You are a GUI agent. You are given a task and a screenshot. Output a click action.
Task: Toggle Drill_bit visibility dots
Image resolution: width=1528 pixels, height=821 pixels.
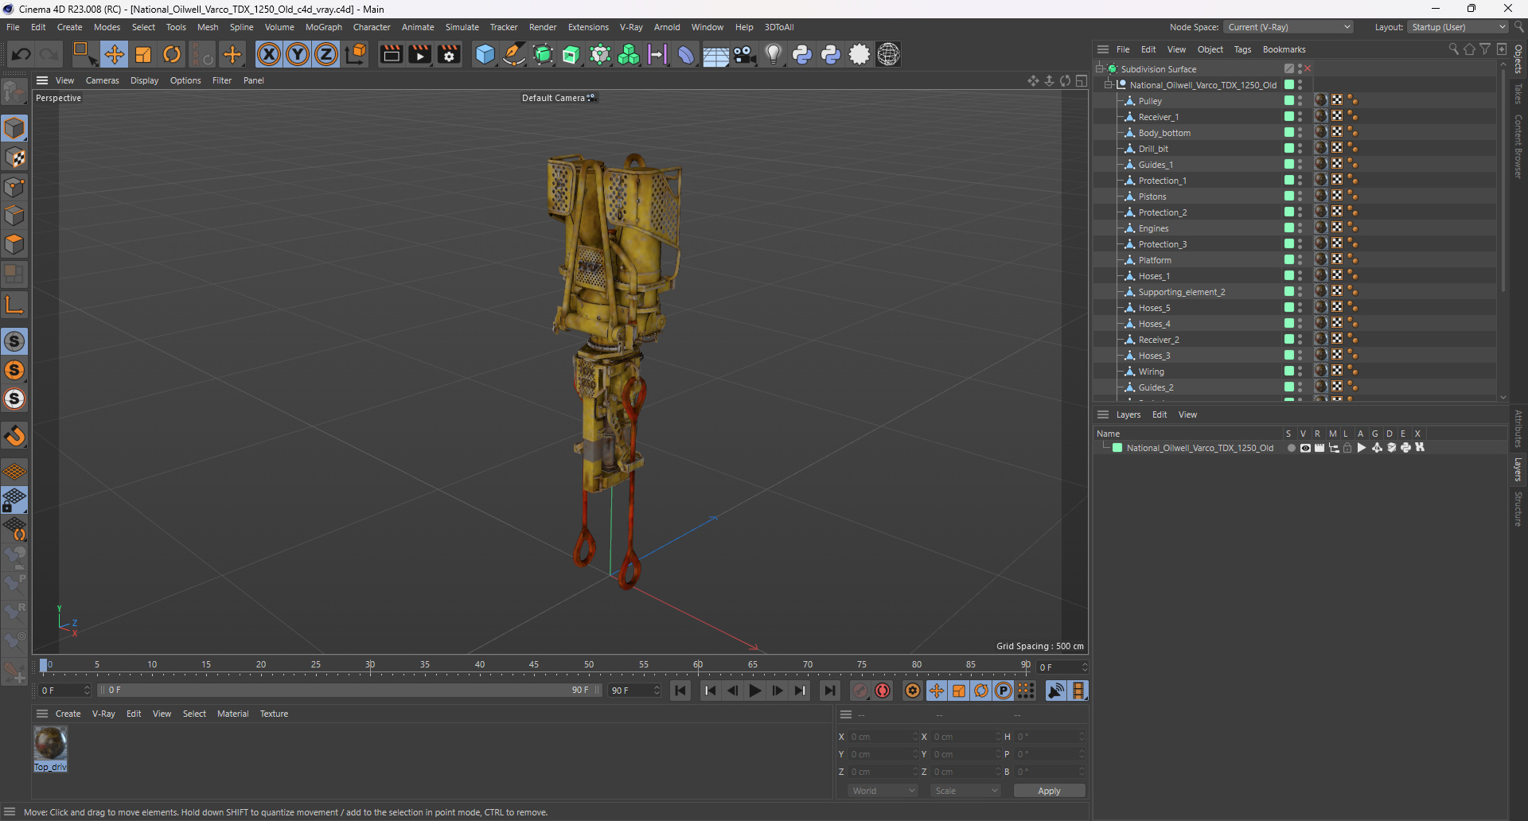point(1300,149)
